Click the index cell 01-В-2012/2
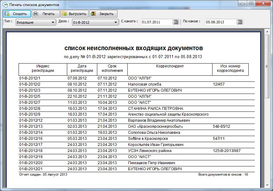 coord(30,84)
